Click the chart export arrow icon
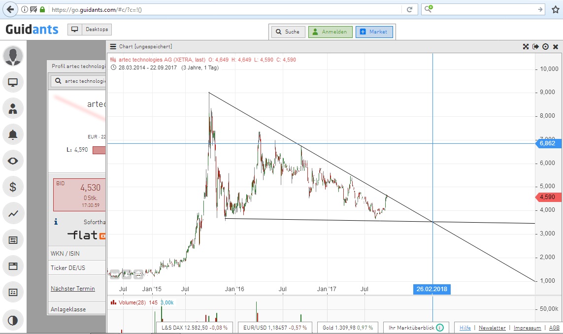563x334 pixels. [536, 47]
